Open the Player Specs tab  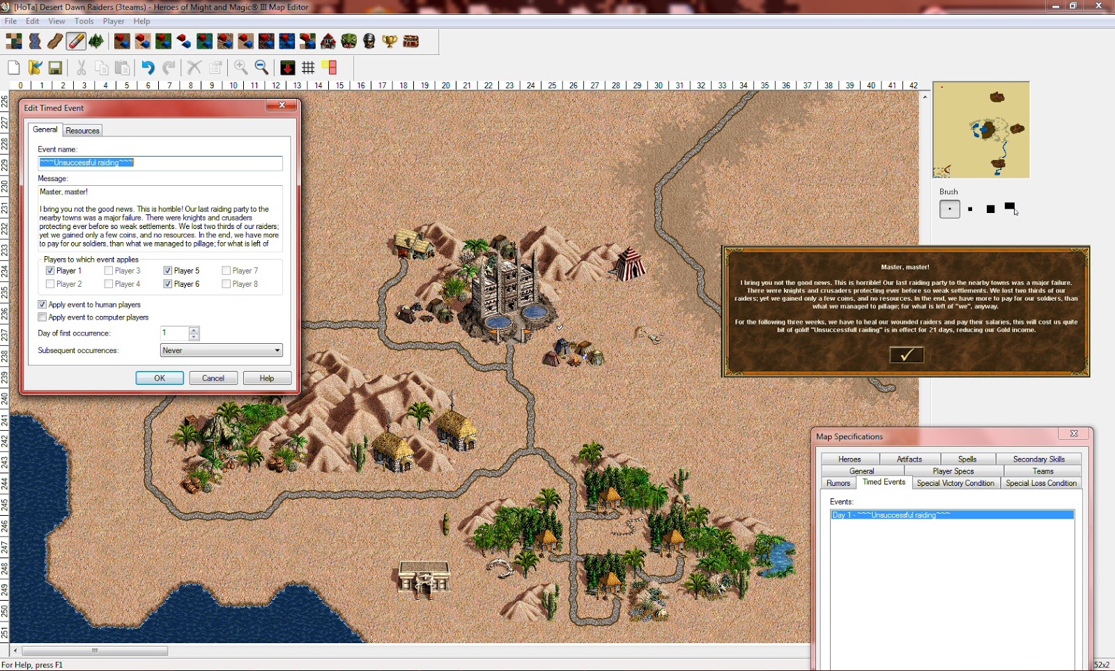point(953,471)
